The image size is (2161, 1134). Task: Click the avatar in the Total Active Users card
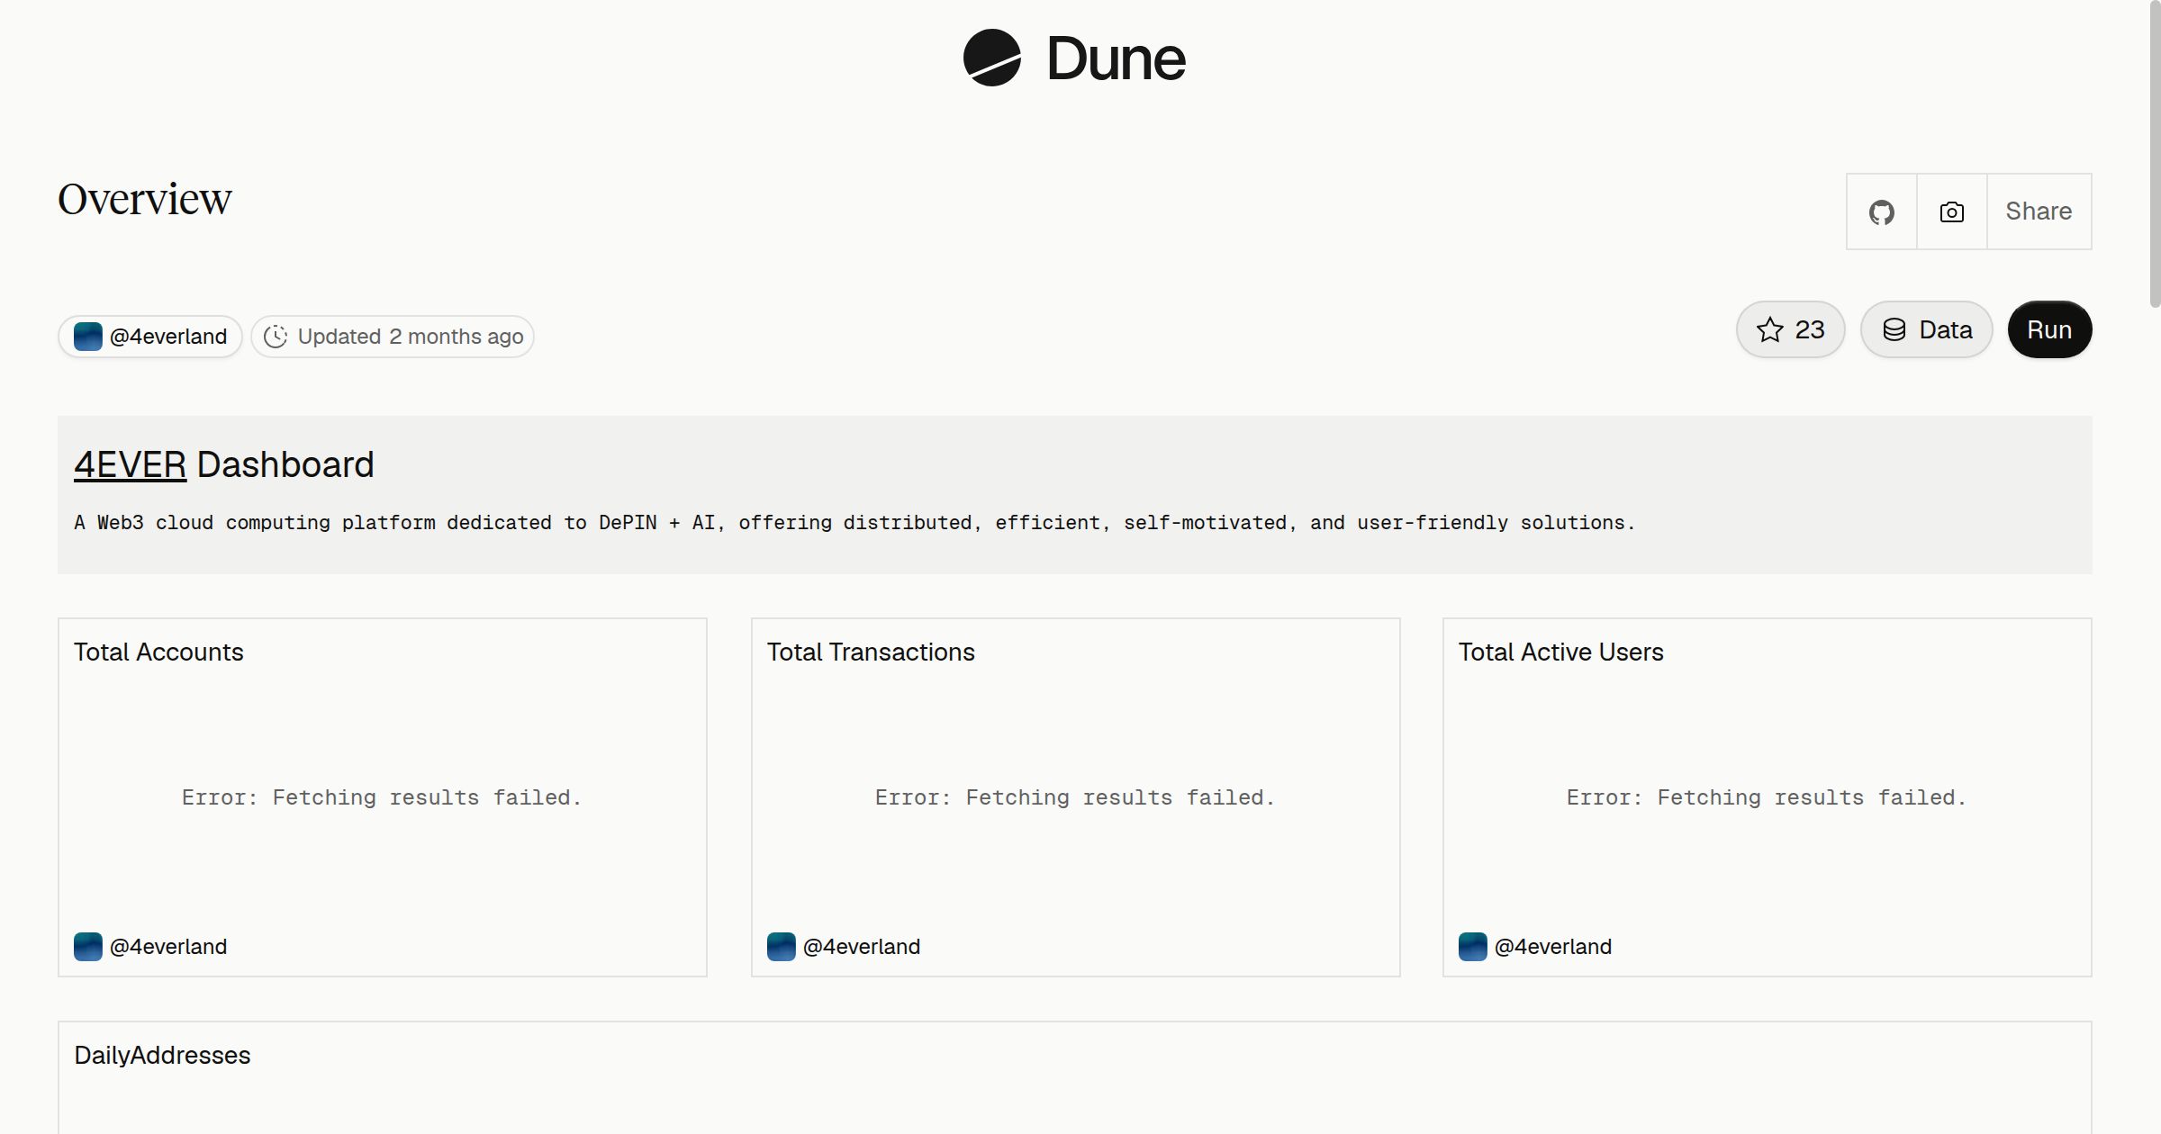click(1472, 947)
